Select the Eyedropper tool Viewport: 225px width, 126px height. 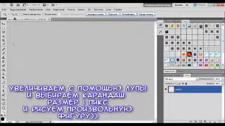tap(4, 44)
